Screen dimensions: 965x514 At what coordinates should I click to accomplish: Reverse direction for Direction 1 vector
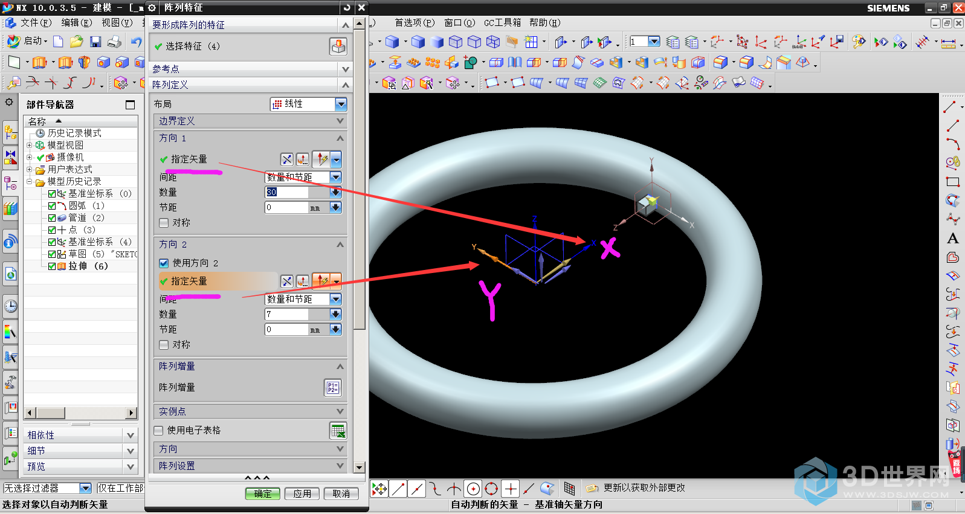tap(287, 159)
